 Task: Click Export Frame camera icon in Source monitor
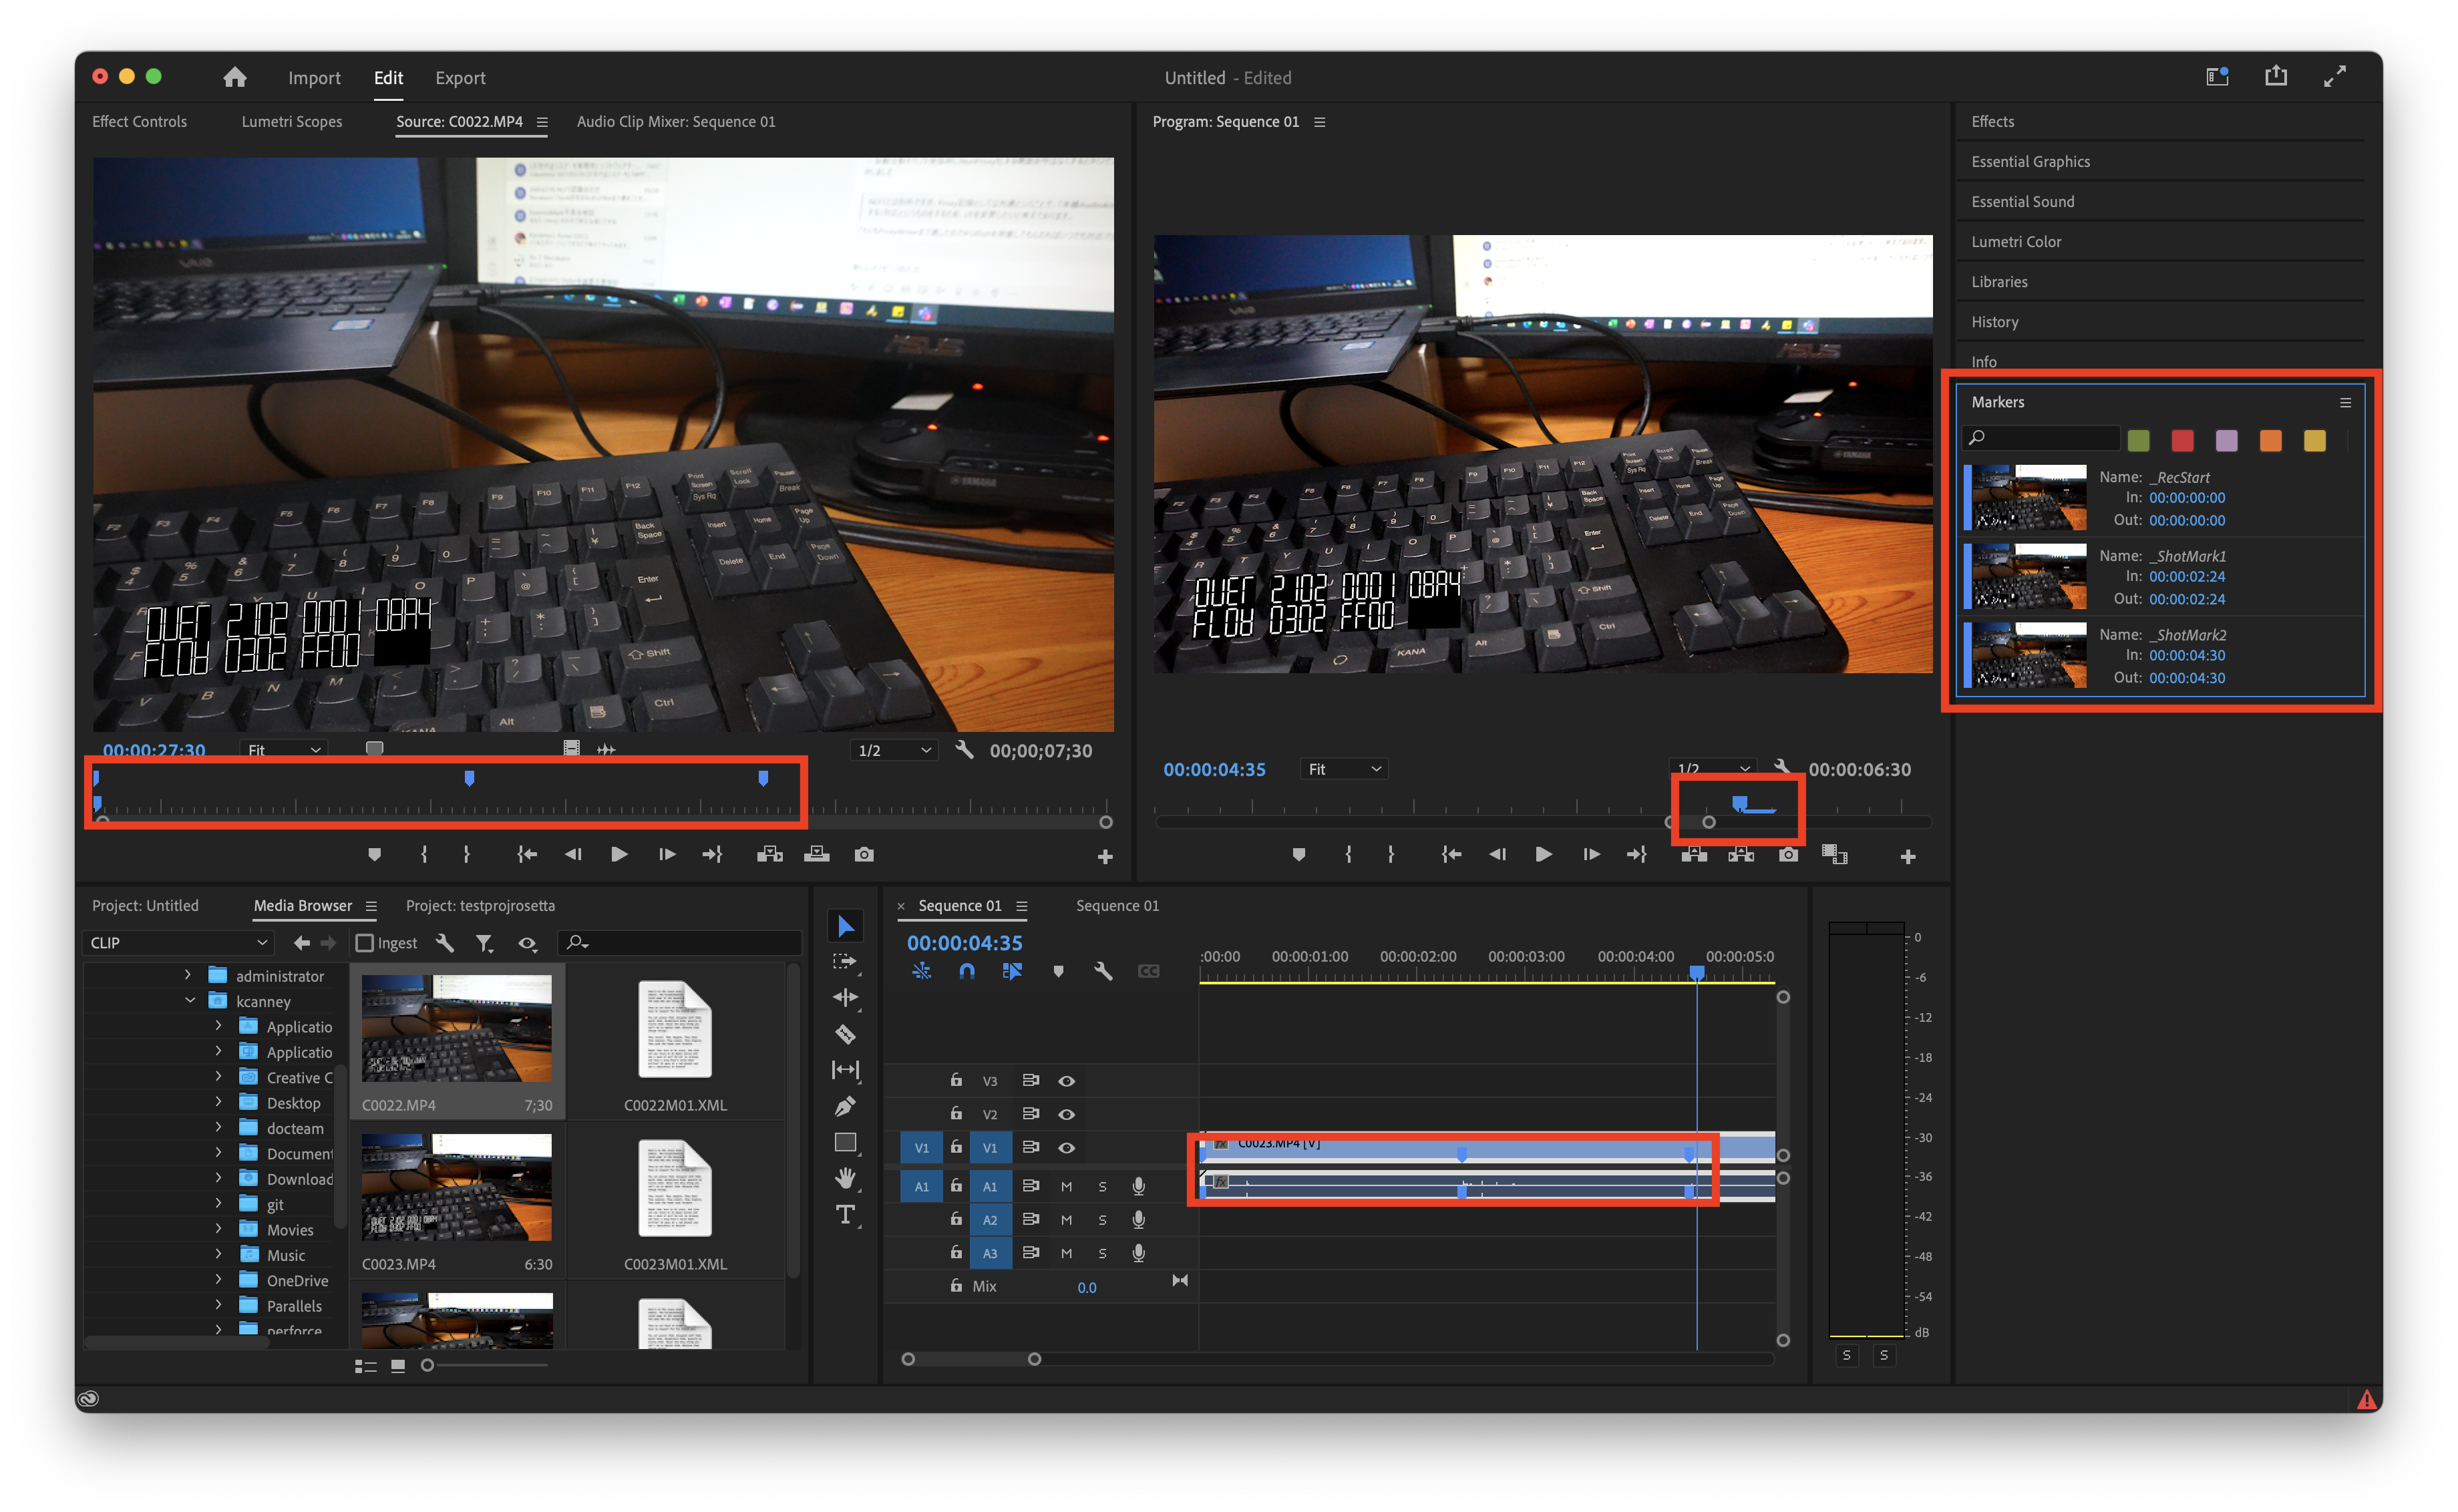click(864, 855)
